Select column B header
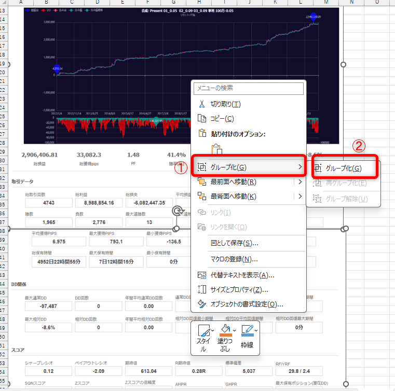The width and height of the screenshot is (395, 391). [x=46, y=2]
